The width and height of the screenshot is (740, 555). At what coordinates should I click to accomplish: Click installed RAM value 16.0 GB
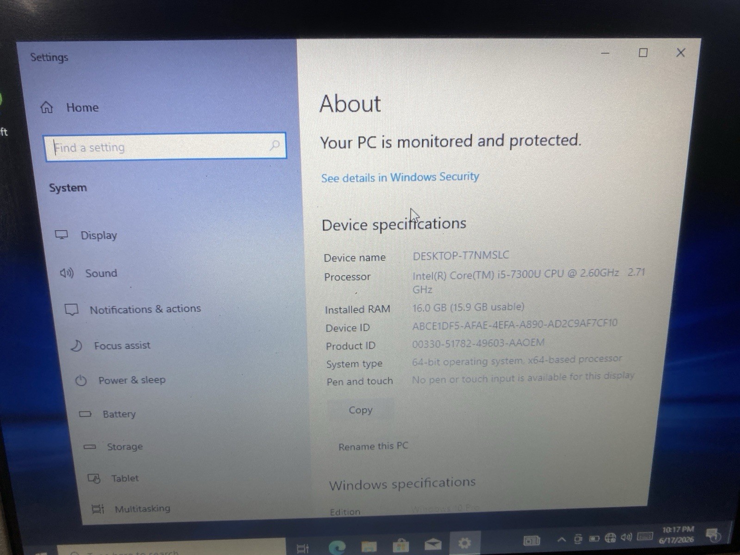(x=468, y=308)
